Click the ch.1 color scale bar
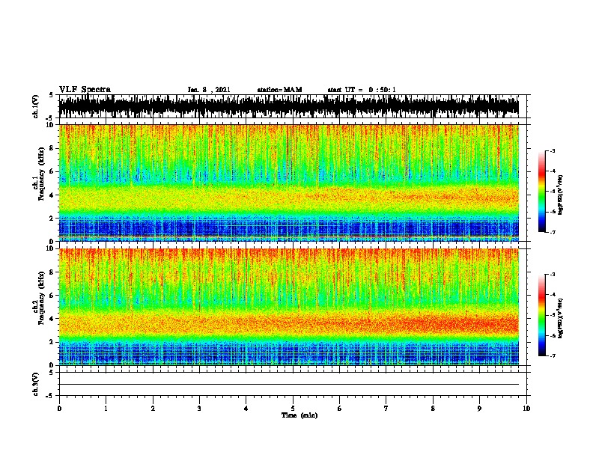This screenshot has width=593, height=458. [542, 192]
